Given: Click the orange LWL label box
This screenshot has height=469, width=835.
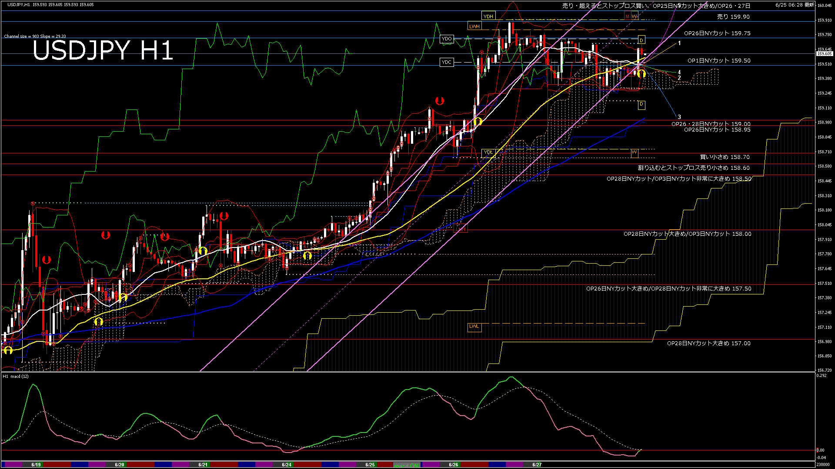Looking at the screenshot, I should (x=474, y=327).
